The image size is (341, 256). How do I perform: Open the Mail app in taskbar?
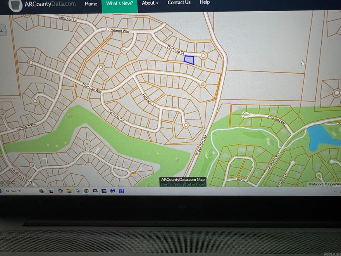(95, 191)
